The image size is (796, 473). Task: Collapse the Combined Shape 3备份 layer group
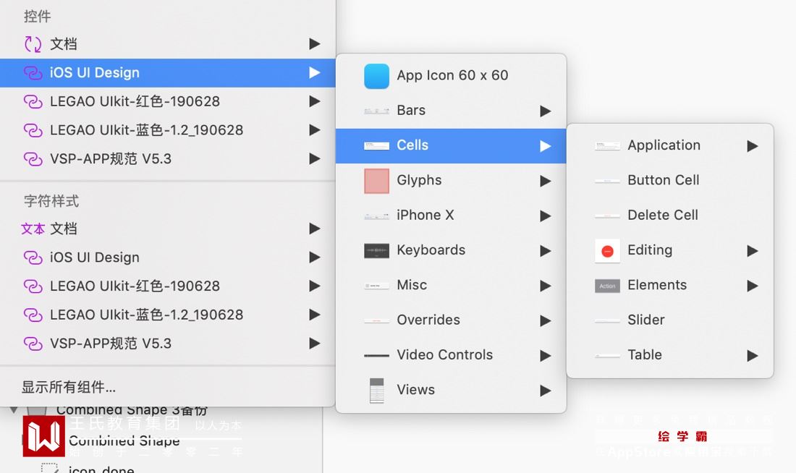coord(14,409)
